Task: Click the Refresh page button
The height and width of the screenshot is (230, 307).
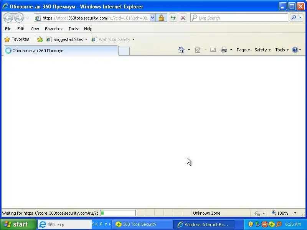Action: (173, 18)
